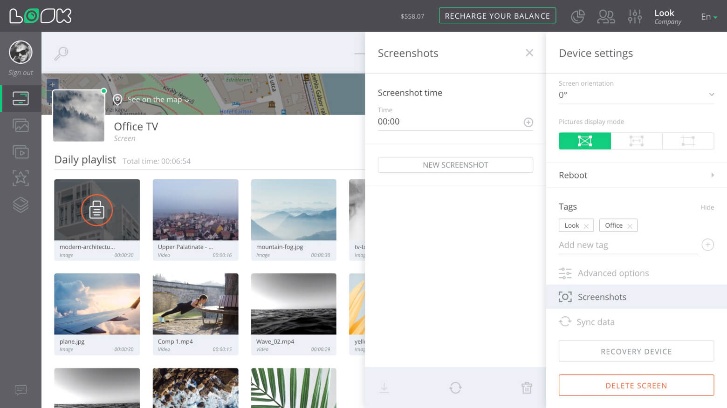Screen dimensions: 727x408
Task: Click the user avatar photo
Action: point(21,52)
